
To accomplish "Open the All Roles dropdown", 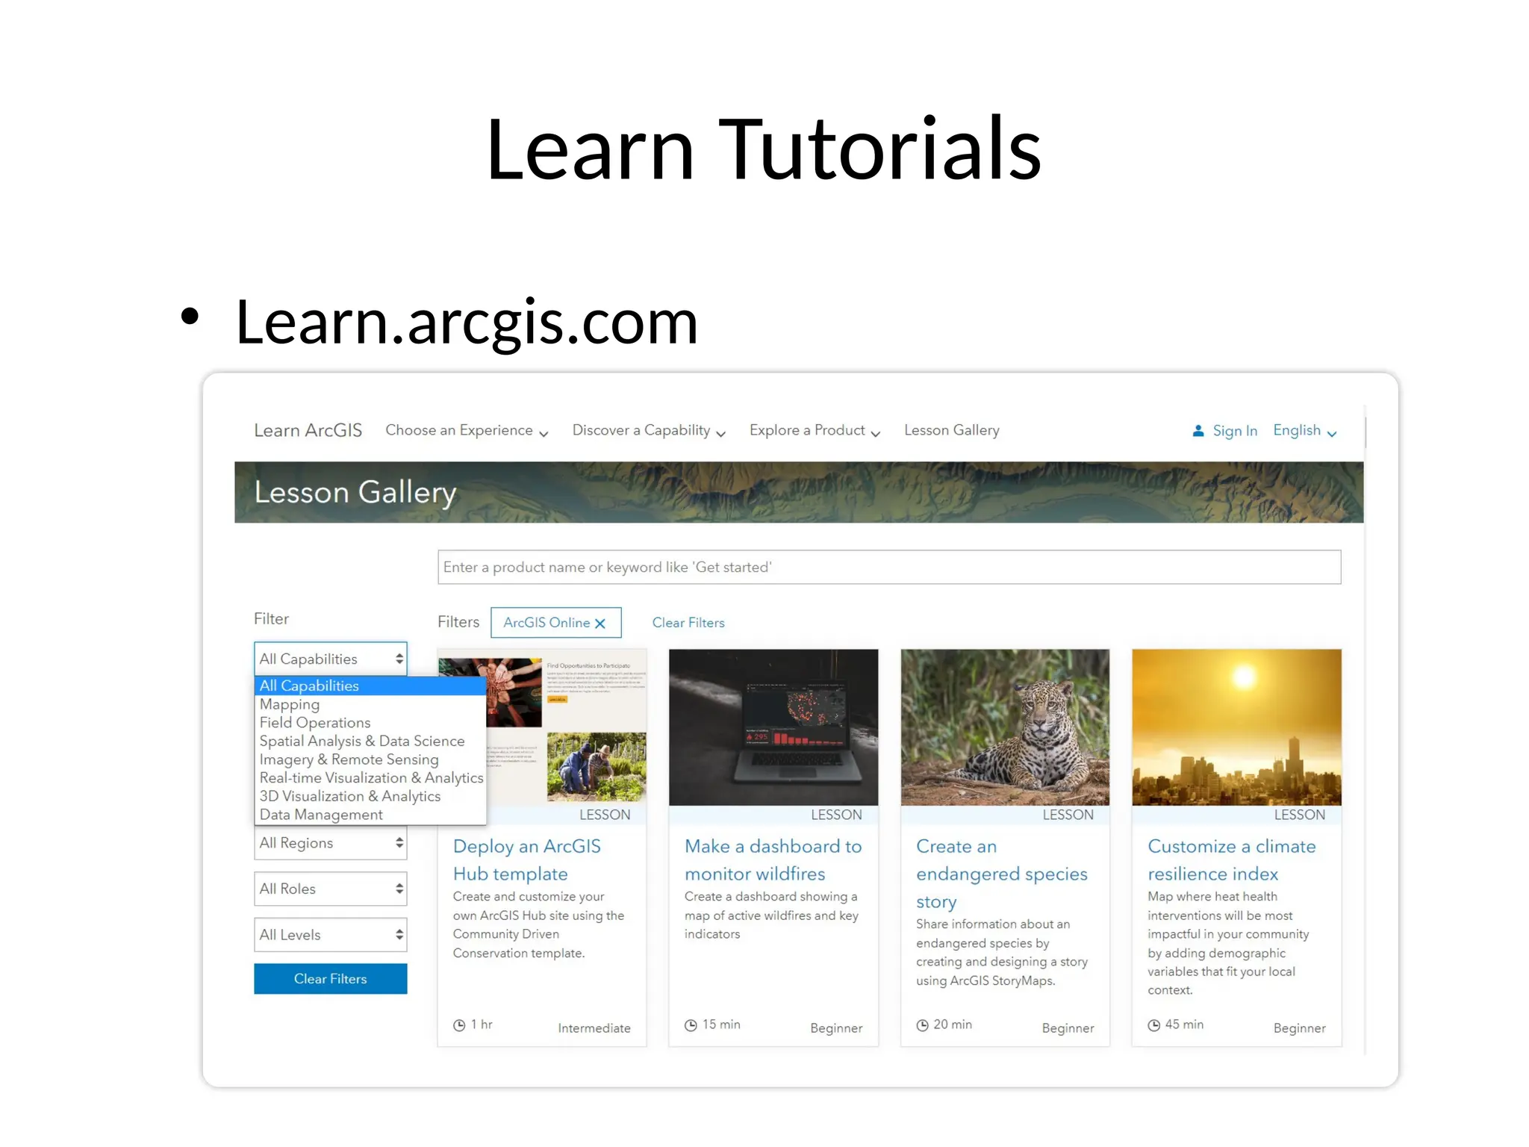I will click(331, 889).
